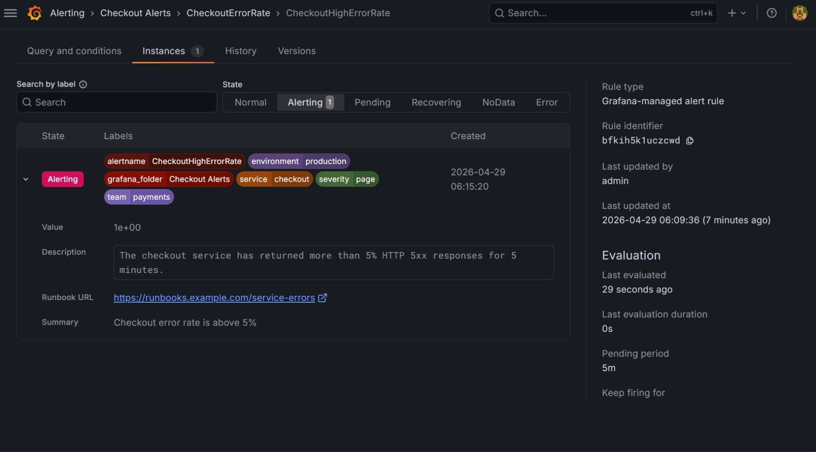Image resolution: width=816 pixels, height=452 pixels.
Task: Click the Created column header
Action: (468, 136)
